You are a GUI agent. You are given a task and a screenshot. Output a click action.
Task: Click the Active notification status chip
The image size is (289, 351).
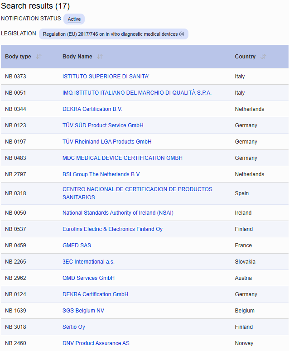74,19
